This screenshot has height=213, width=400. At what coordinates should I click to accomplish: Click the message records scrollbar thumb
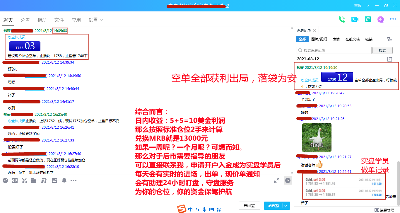[x=398, y=183]
